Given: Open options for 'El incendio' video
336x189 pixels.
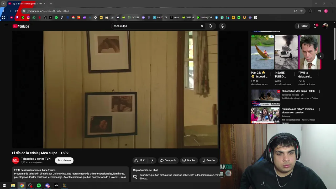Looking at the screenshot, I should coord(320,92).
